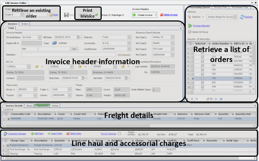Click the Ord Remarks link
Screen dimensions: 259x161
[x=124, y=55]
